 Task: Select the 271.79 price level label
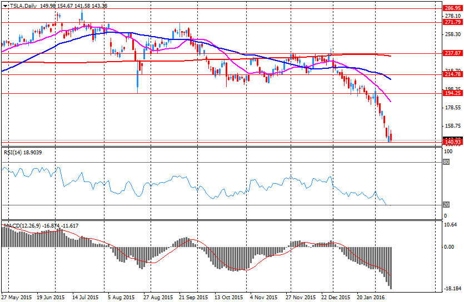click(x=453, y=22)
